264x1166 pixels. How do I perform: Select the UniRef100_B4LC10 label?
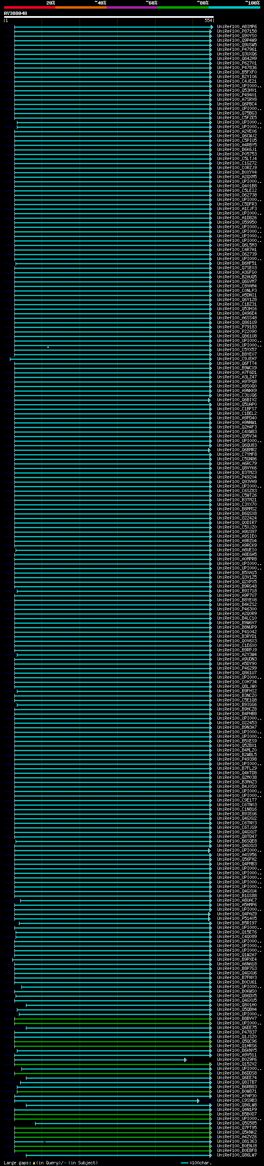pyautogui.click(x=237, y=618)
